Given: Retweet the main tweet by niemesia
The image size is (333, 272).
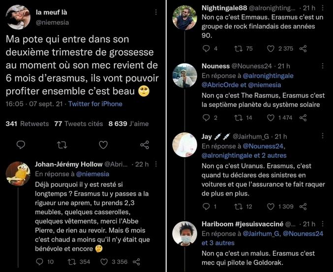Looking at the screenshot, I should (x=62, y=144).
